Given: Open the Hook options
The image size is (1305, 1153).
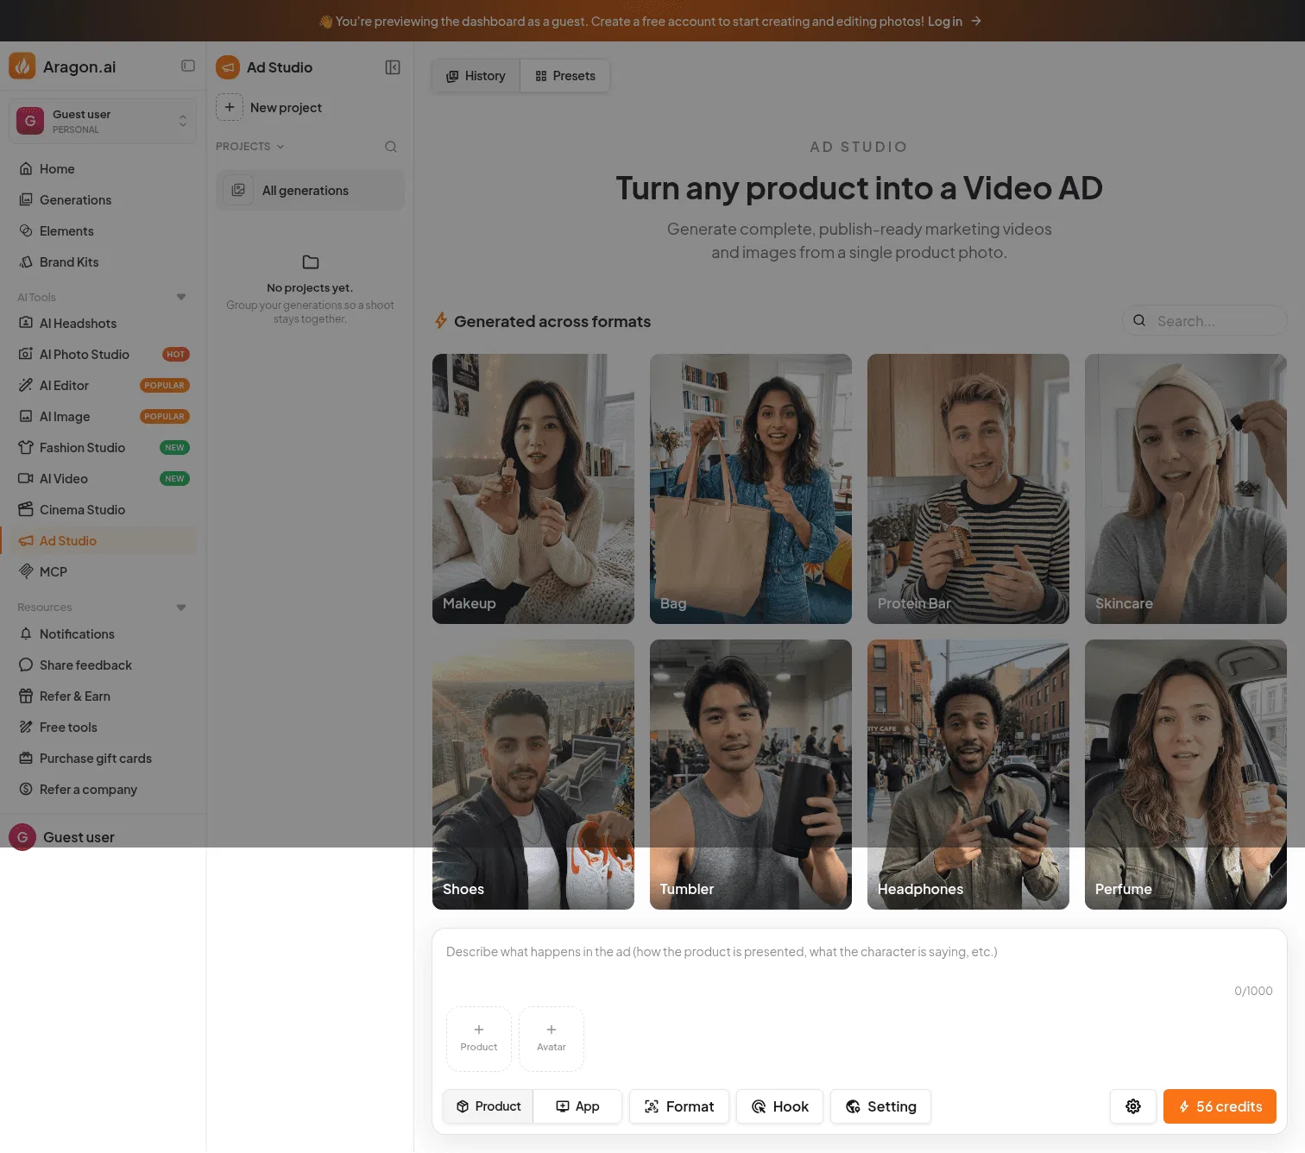Looking at the screenshot, I should coord(779,1106).
